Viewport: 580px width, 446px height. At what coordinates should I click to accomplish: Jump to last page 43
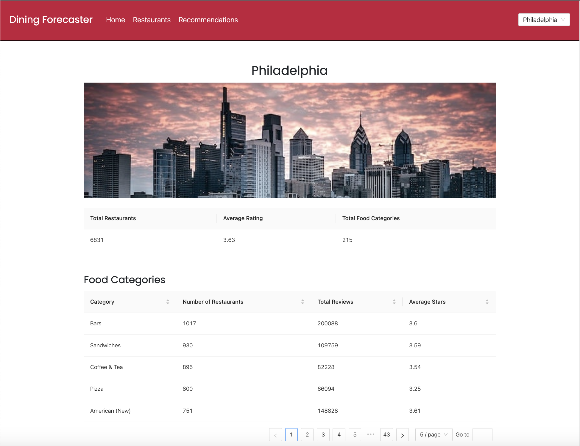[386, 435]
